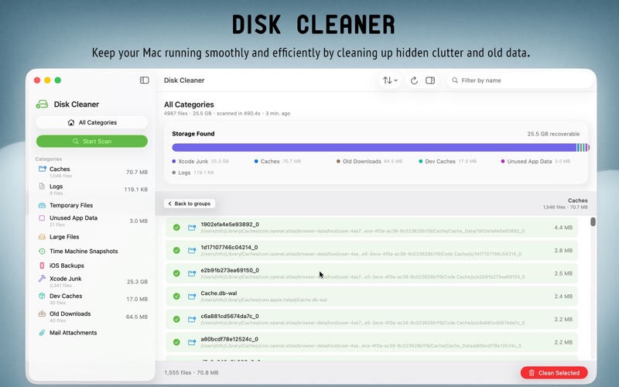Click the Dev Caches legend entry
The image size is (619, 387).
[x=448, y=161]
